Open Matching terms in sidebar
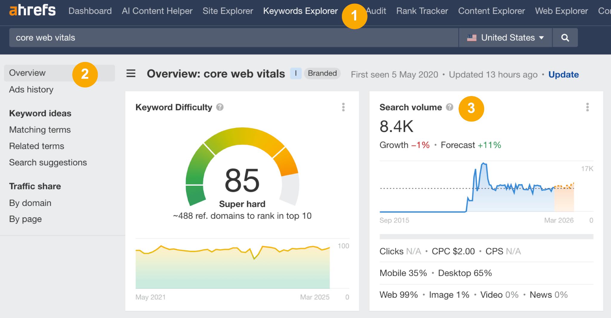611x318 pixels. coord(40,130)
